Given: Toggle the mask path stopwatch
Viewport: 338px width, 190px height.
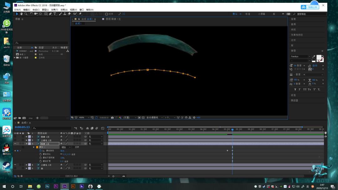Looking at the screenshot, I should pyautogui.click(x=40, y=151).
